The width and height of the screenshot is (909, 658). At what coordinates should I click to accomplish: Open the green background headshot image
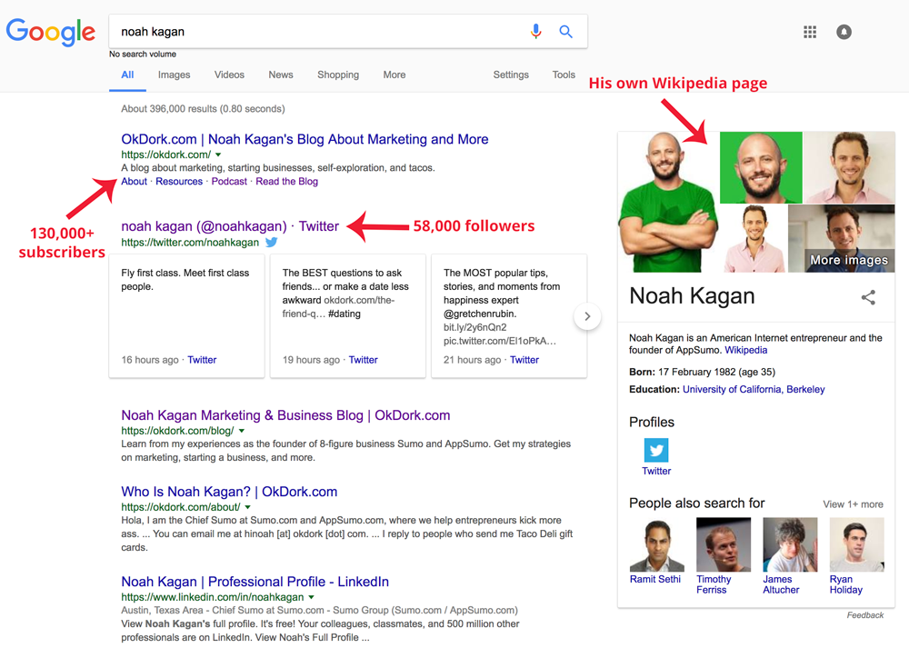761,167
